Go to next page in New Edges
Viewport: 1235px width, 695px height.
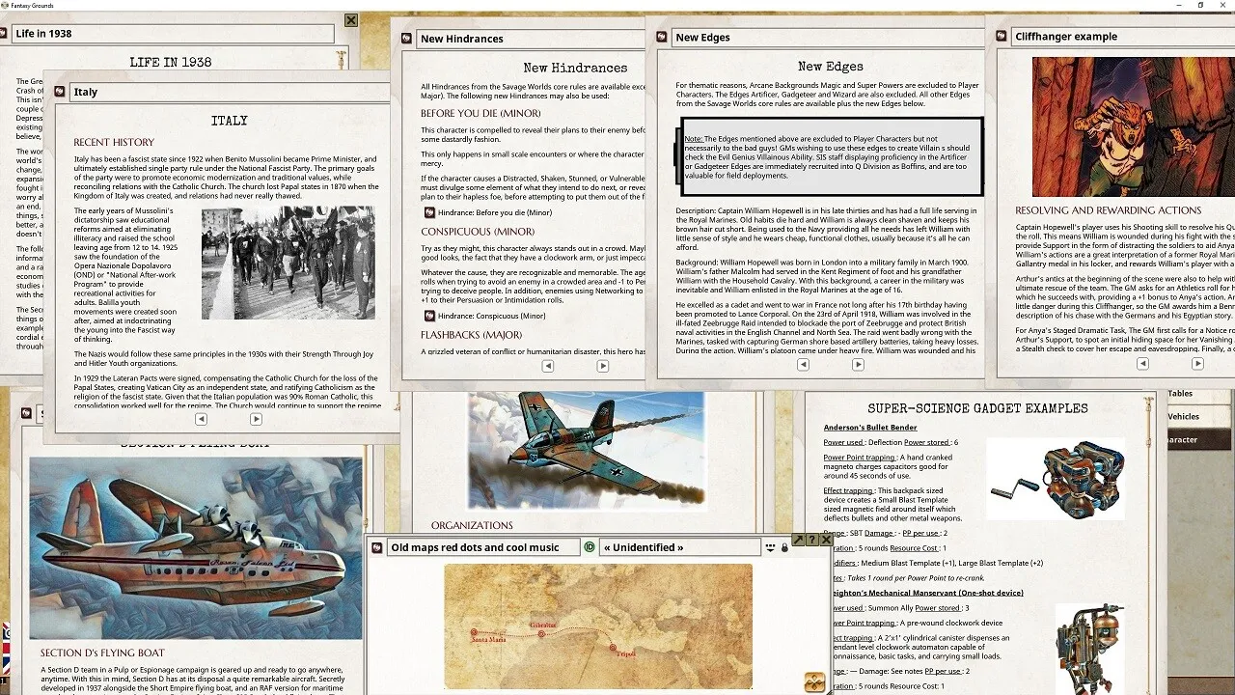[858, 365]
